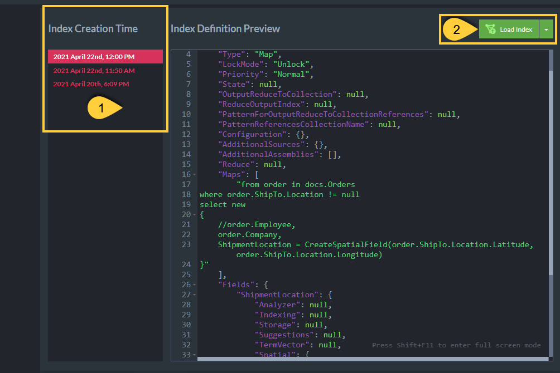Click the "CreateSpatialField" call on line 23

coord(346,244)
